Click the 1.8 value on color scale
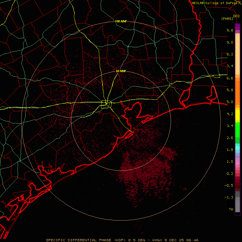The height and width of the screenshot is (242, 242). [230, 150]
